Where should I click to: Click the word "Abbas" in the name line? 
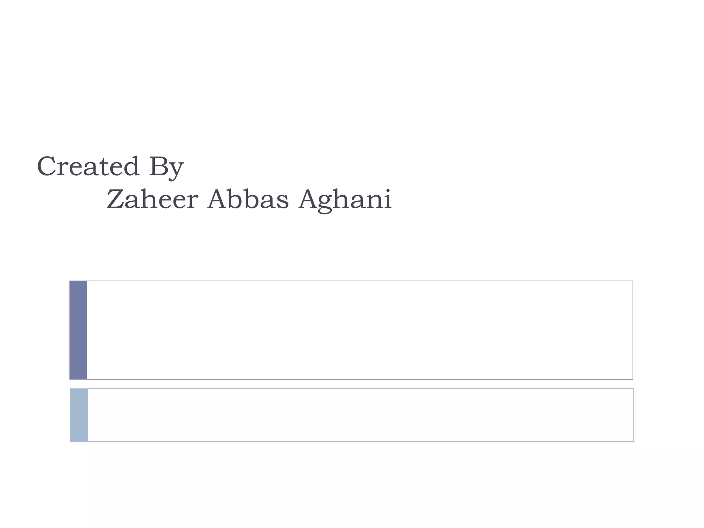click(x=248, y=199)
